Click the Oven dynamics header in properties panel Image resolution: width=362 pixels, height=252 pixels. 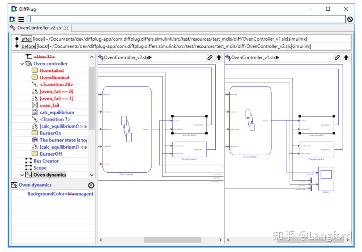click(35, 185)
